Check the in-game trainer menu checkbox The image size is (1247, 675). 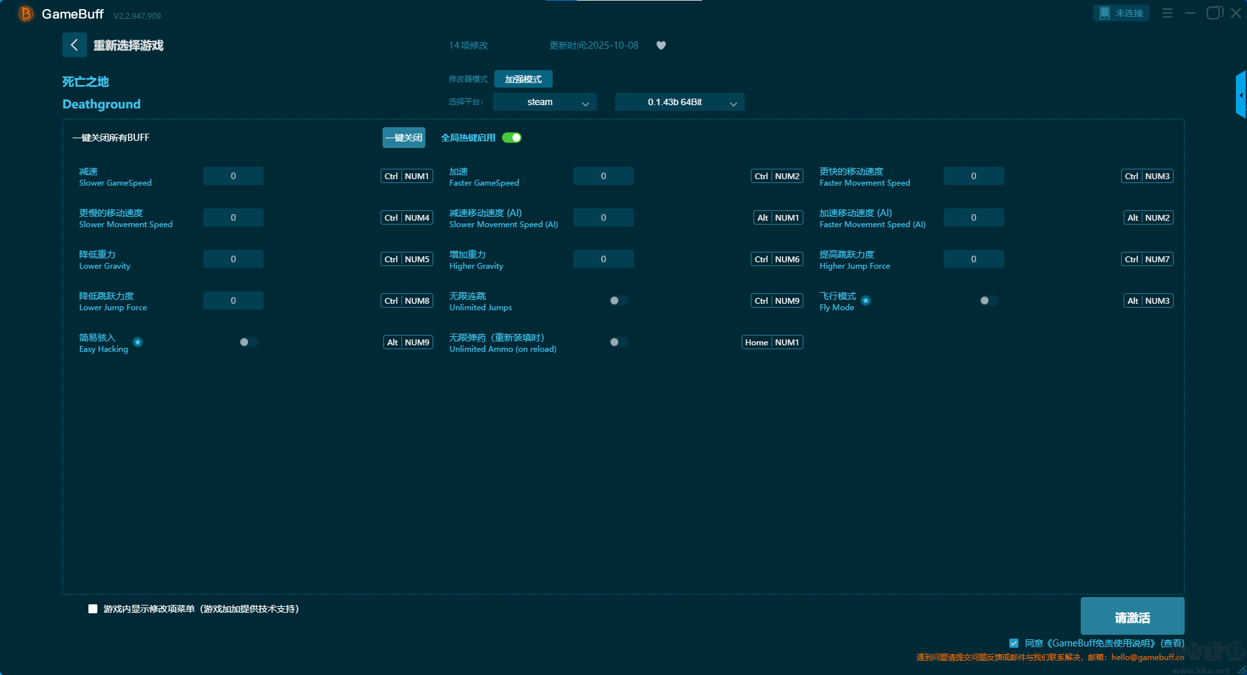click(93, 609)
